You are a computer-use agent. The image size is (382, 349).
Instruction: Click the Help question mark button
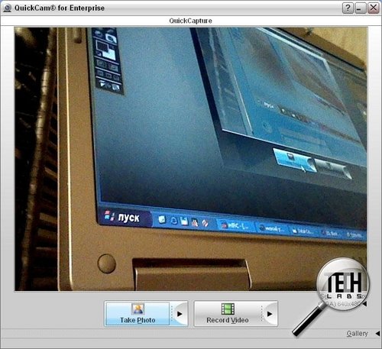348,8
